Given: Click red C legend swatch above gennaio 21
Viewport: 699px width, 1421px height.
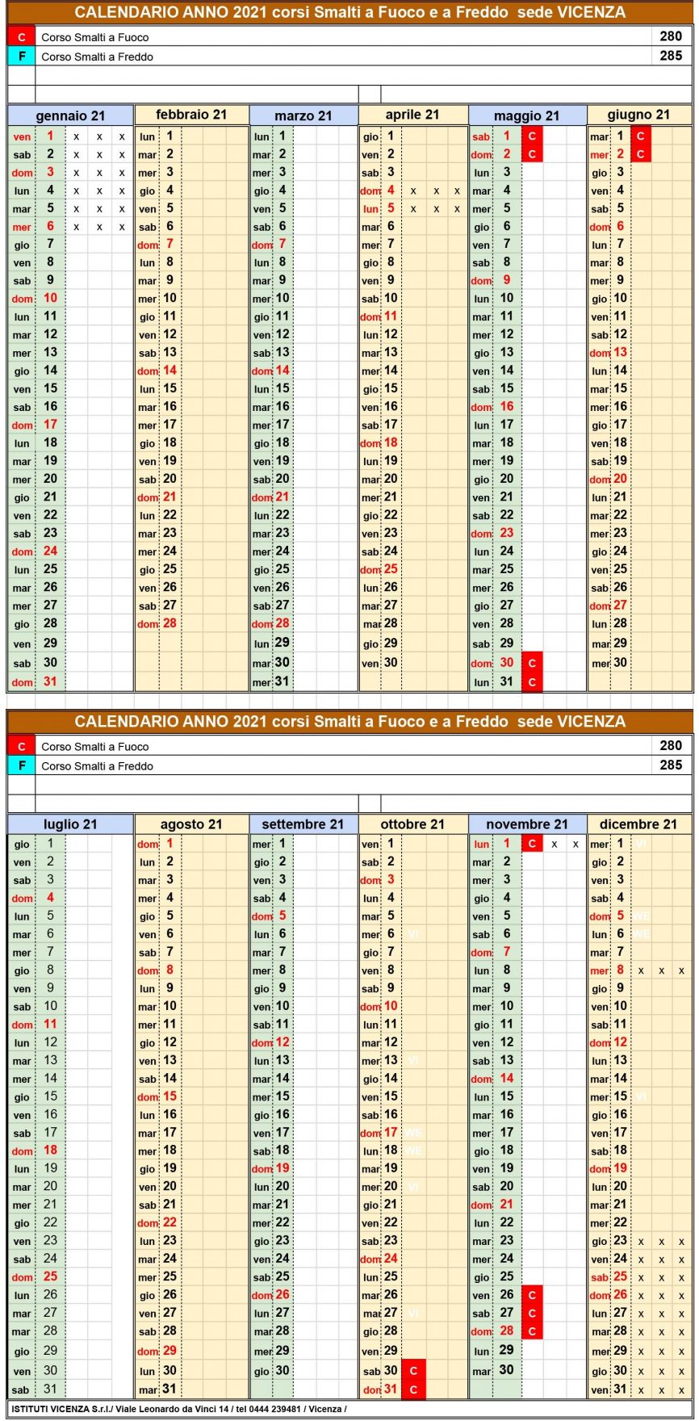Looking at the screenshot, I should click(x=21, y=36).
